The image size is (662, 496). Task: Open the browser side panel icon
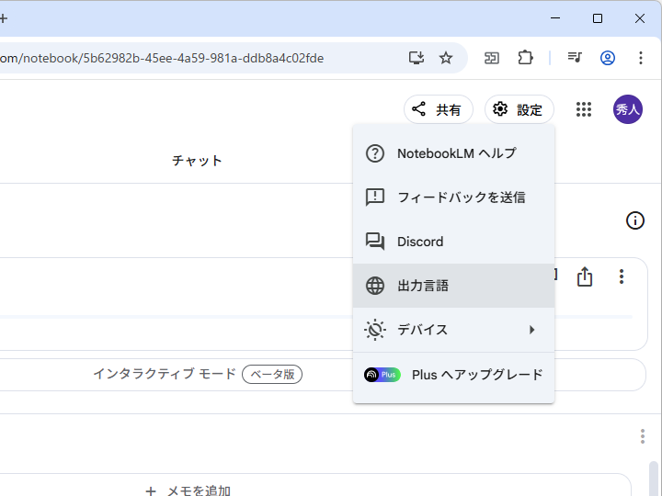pyautogui.click(x=491, y=58)
